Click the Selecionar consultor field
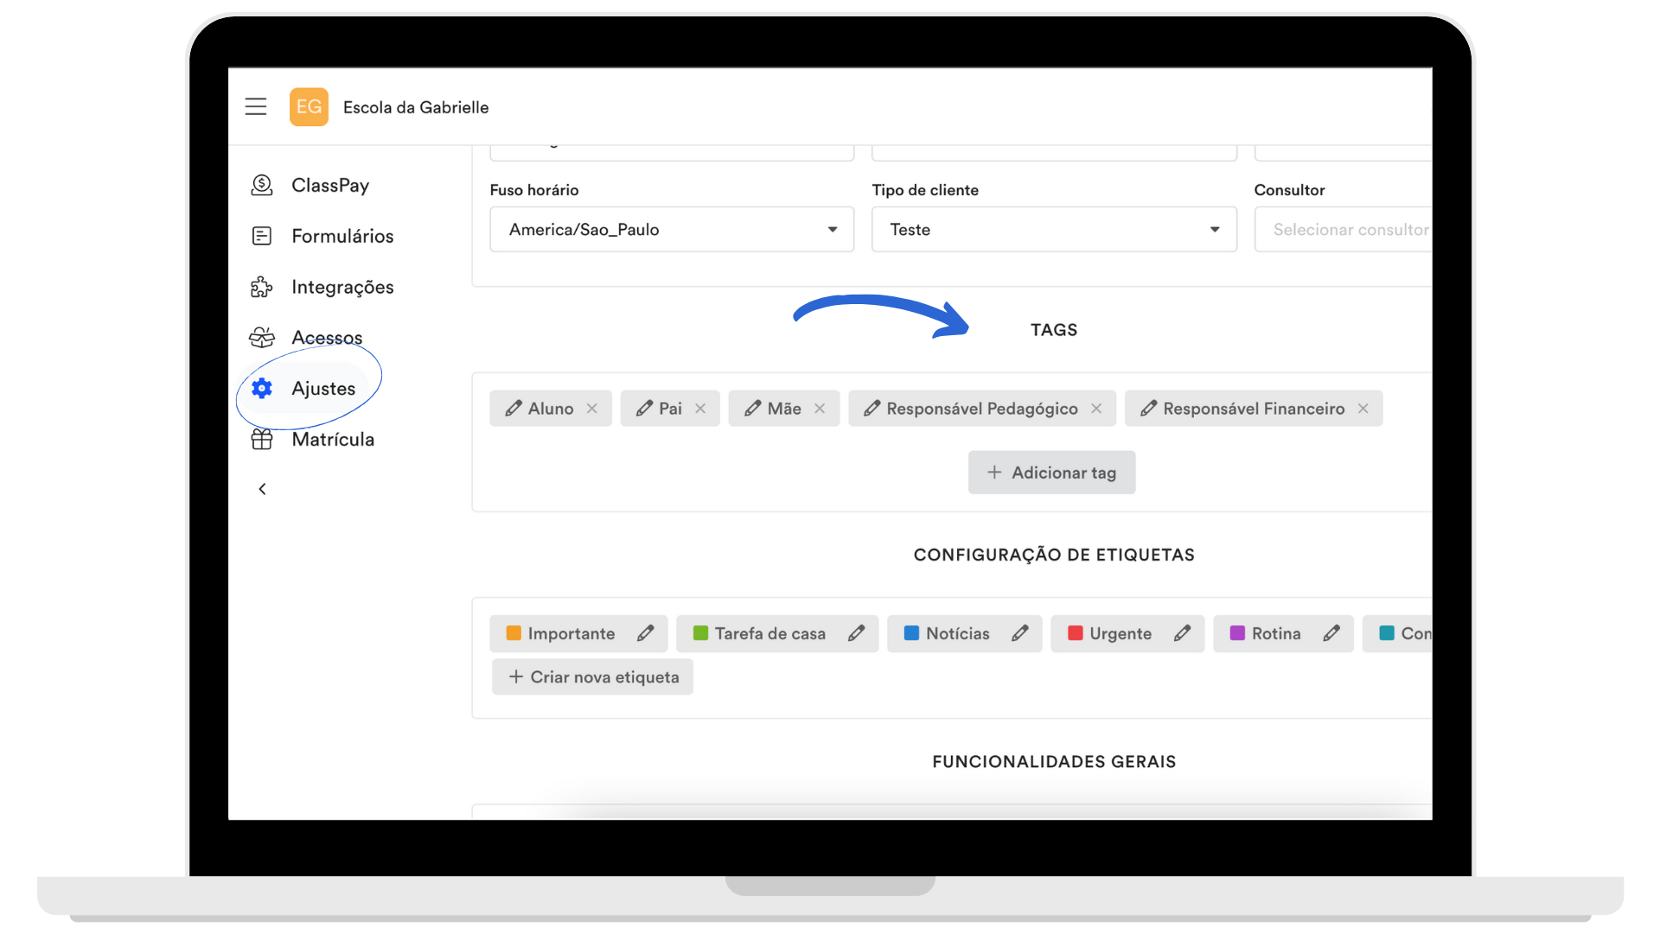 click(x=1344, y=230)
